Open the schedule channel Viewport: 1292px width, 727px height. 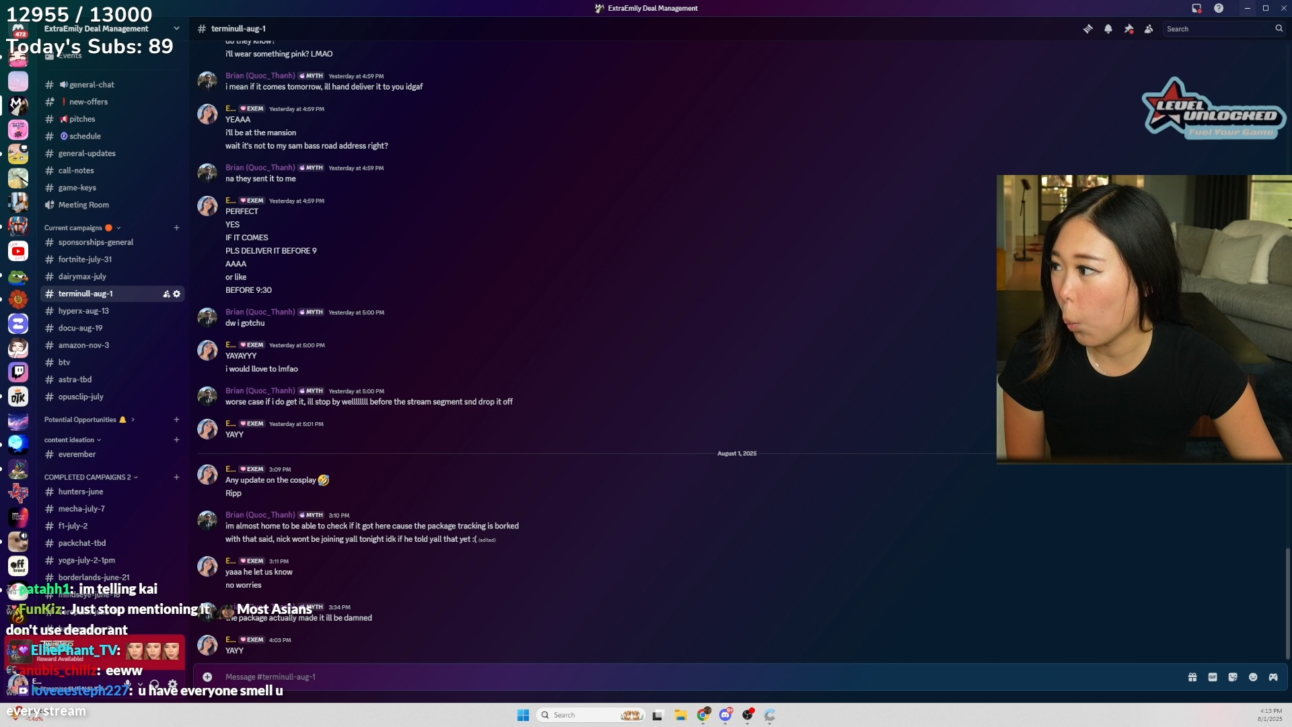[112, 137]
